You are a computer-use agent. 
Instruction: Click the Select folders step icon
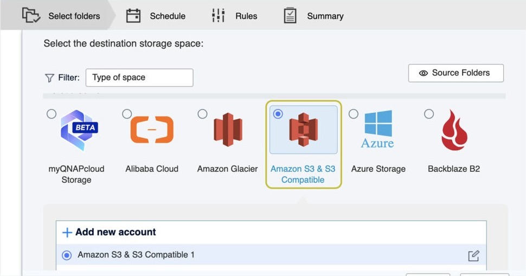click(x=31, y=15)
